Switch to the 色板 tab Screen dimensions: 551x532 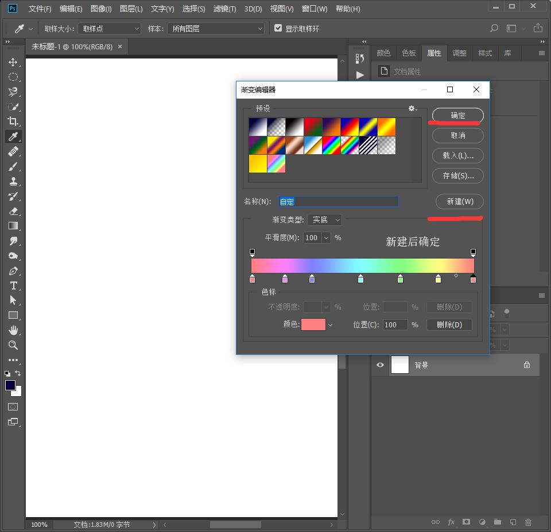pyautogui.click(x=409, y=53)
